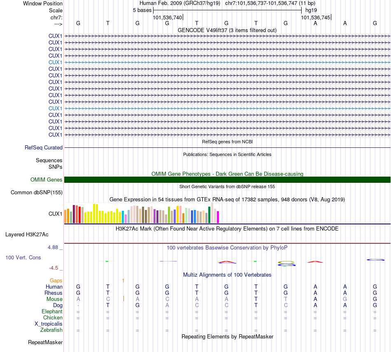This screenshot has height=352, width=391.
Task: Open the H3K27Ac Mark ENCODE track title
Action: click(227, 229)
